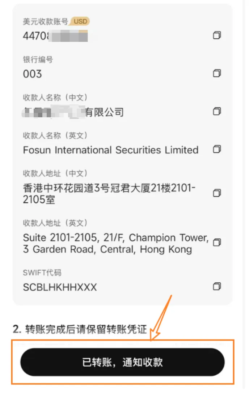The width and height of the screenshot is (249, 401).
Task: Copy the SWIFT code SCBLHKHHXXX
Action: tap(217, 286)
